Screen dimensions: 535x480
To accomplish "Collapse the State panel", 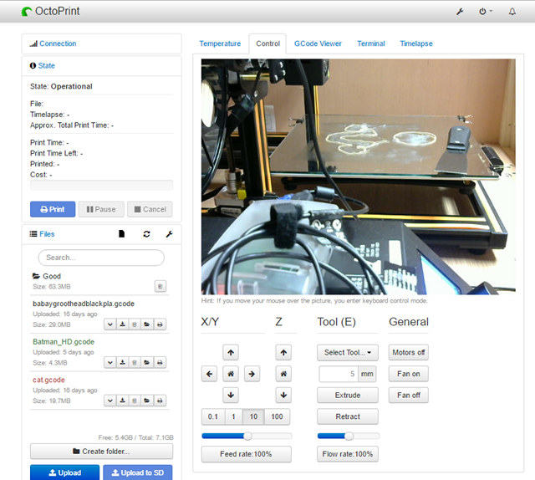I will (x=47, y=65).
